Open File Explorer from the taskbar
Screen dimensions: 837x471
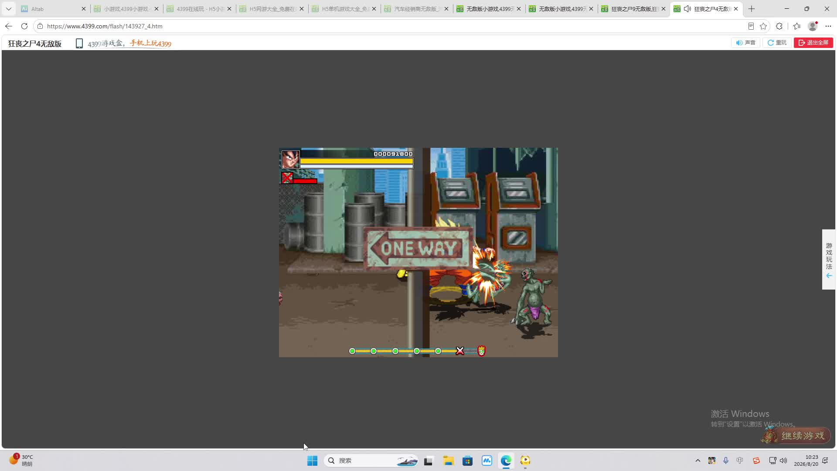448,461
